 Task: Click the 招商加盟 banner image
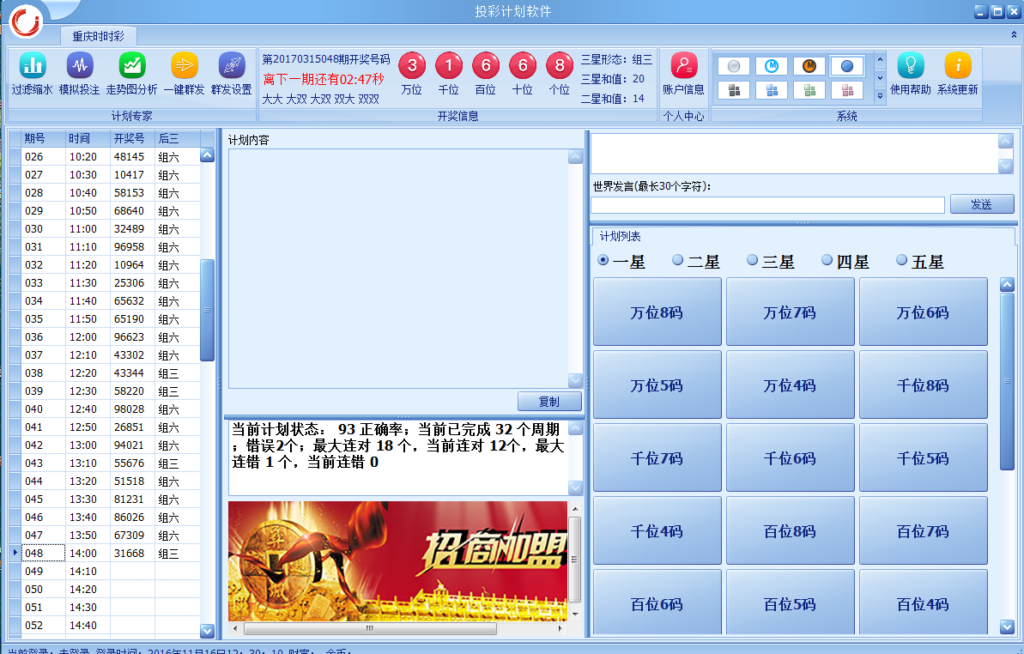397,561
